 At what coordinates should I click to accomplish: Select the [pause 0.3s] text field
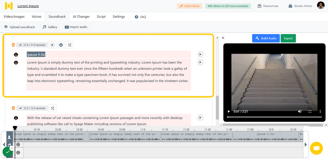click(108, 55)
